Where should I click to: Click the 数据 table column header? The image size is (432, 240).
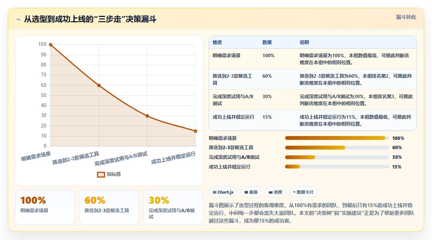[x=267, y=42]
